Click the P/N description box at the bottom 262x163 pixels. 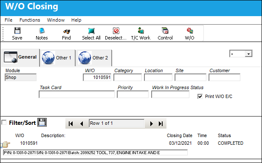point(95,153)
